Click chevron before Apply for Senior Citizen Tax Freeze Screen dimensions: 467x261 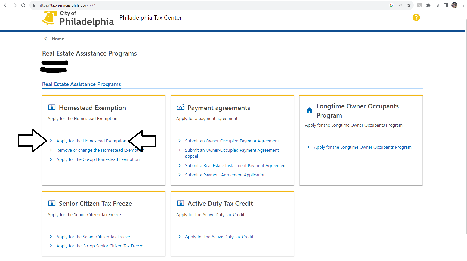click(x=51, y=237)
